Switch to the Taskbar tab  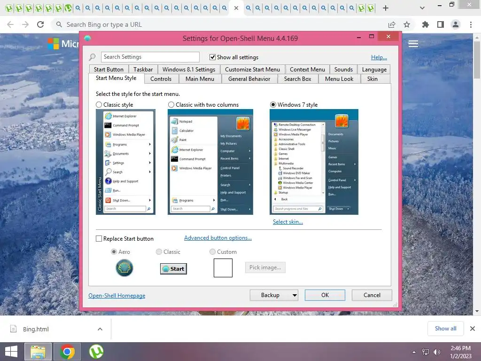coord(143,70)
